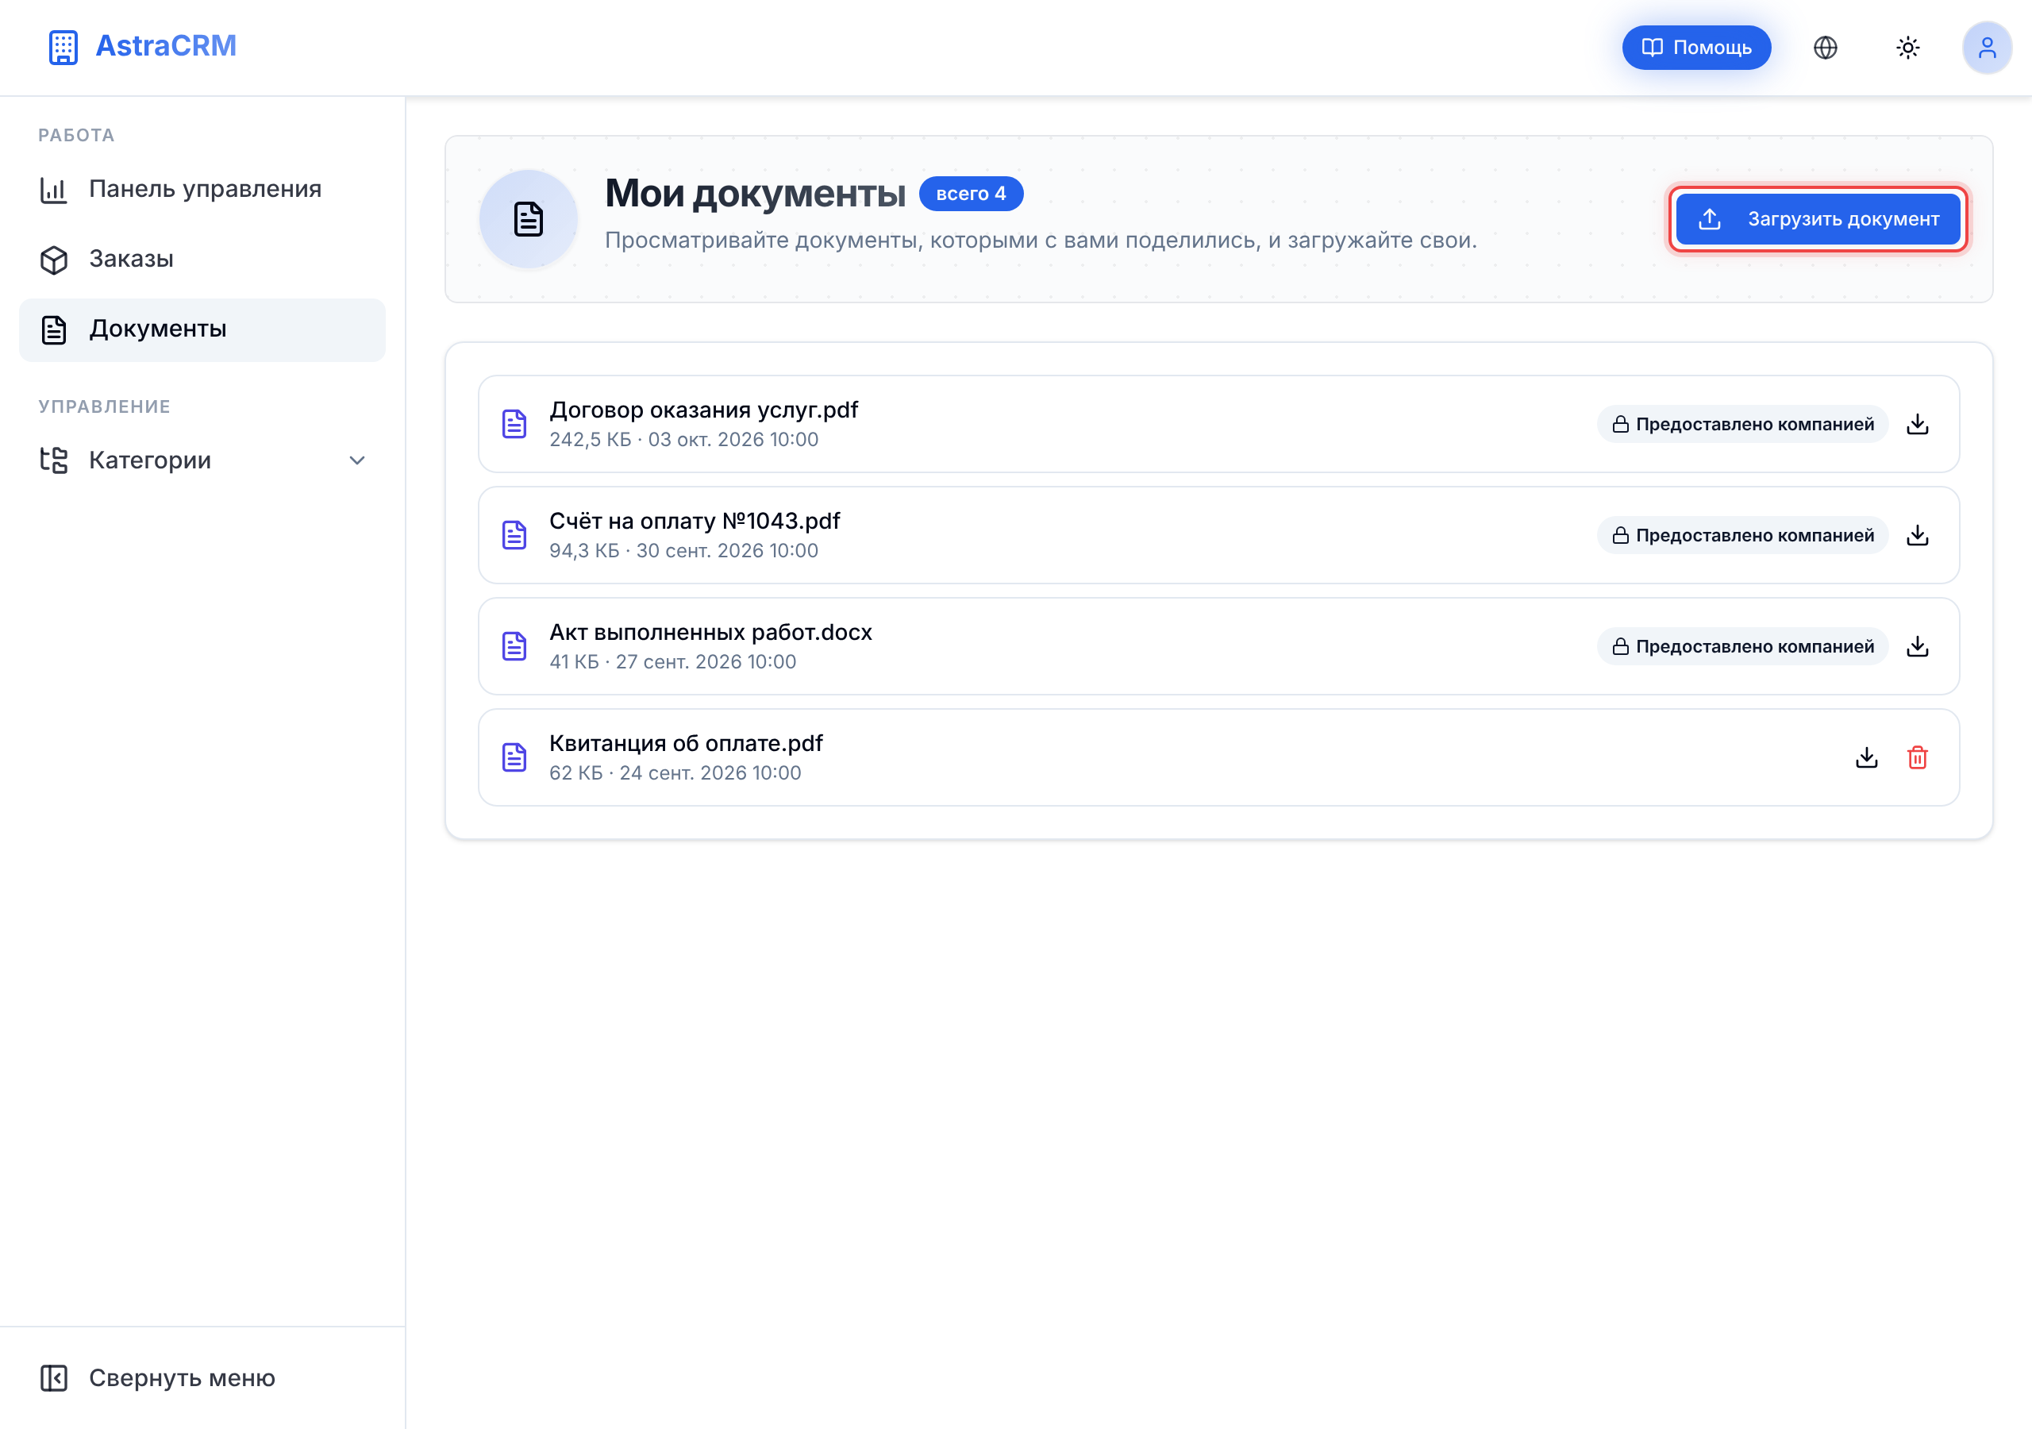Viewport: 2032px width, 1429px height.
Task: Click file icon of Договор оказания услуг.pdf
Action: tap(514, 424)
